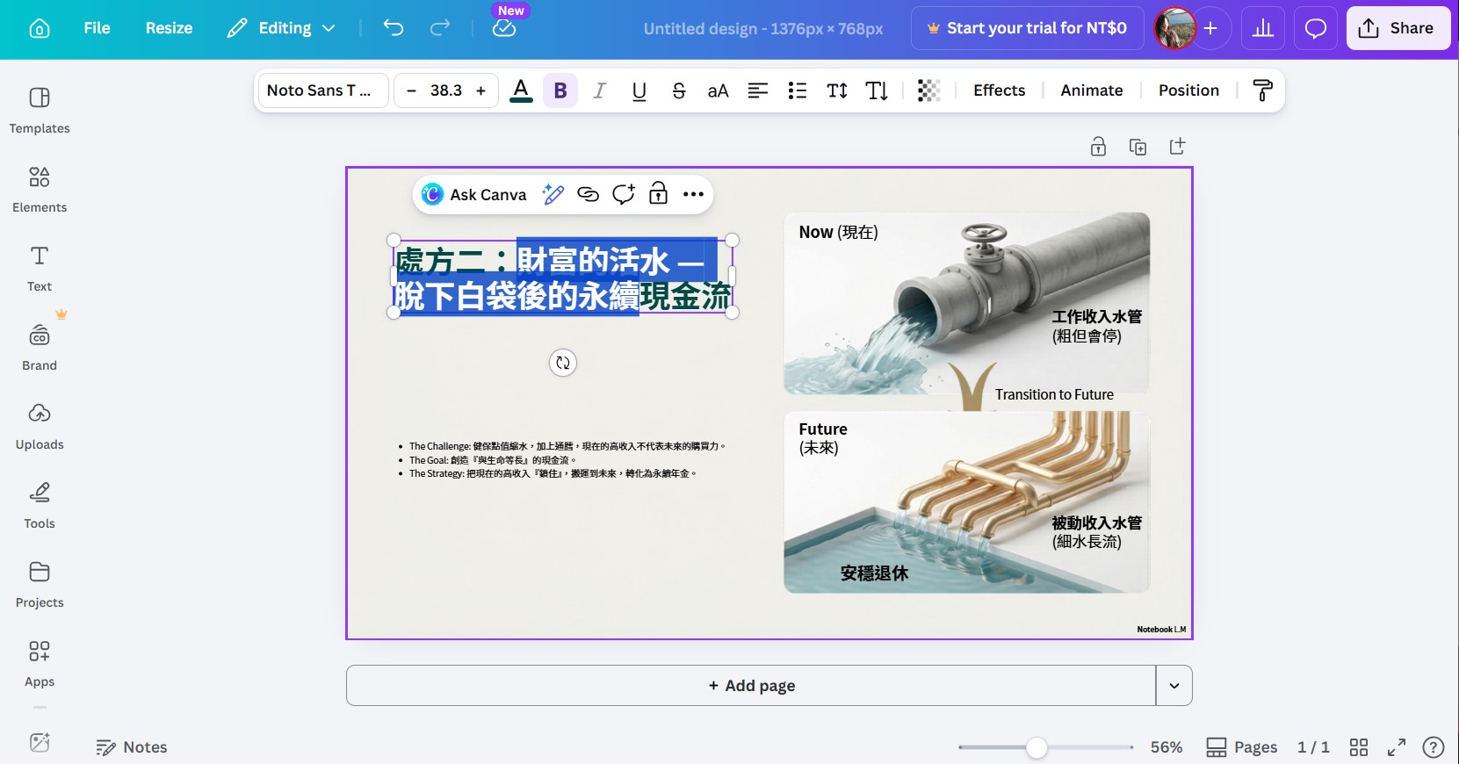Click the Add page button
Screen dimensions: 1459x764
(751, 685)
